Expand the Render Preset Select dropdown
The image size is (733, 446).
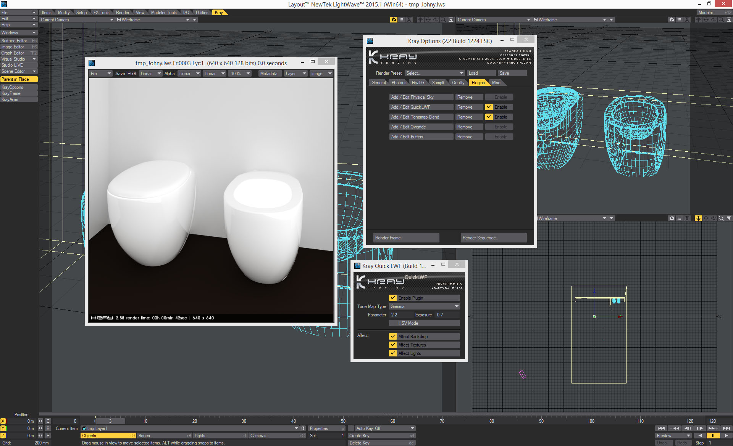click(434, 73)
